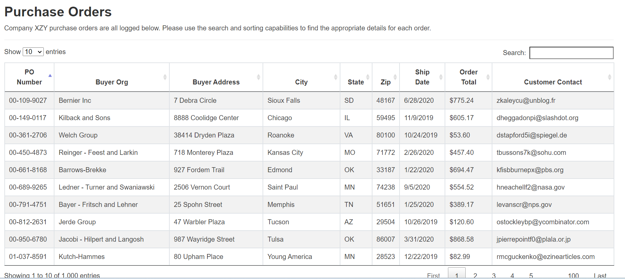Go to page 2 of results
625x279 pixels.
coord(475,275)
